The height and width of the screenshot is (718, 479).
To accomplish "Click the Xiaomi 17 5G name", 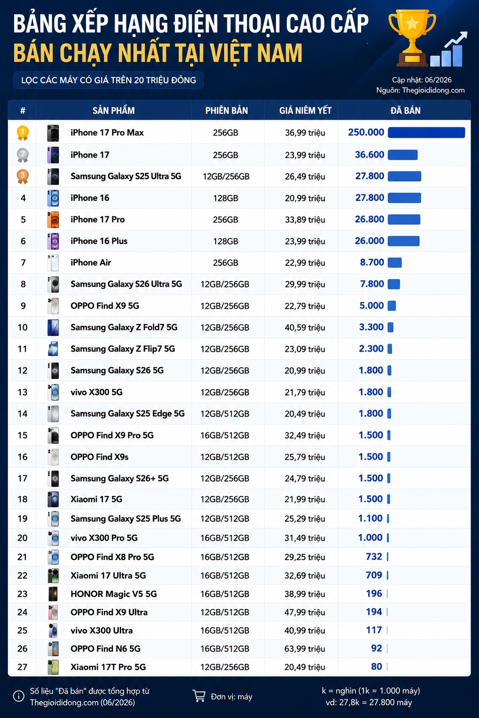I will [x=96, y=499].
